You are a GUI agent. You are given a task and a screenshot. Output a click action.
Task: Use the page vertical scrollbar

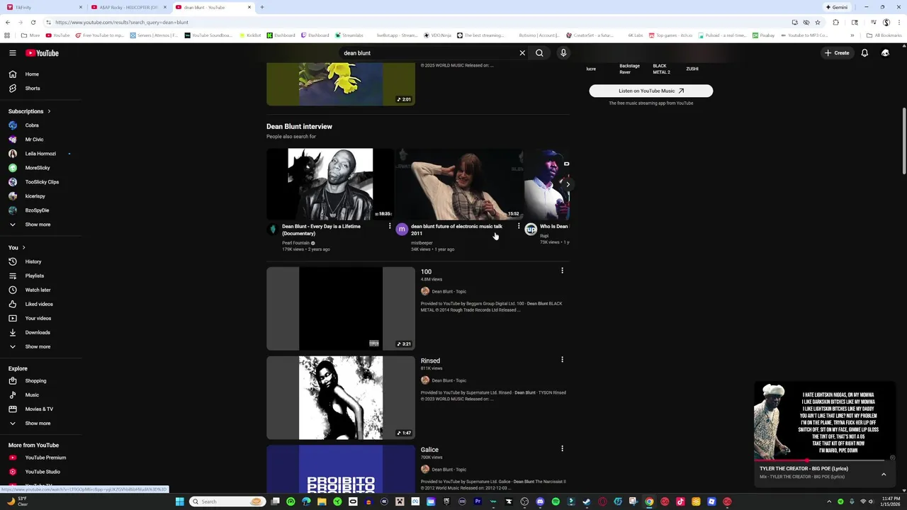903,142
